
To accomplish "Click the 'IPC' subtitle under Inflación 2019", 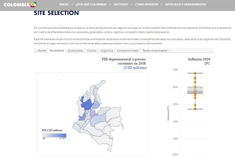I will point(207,63).
